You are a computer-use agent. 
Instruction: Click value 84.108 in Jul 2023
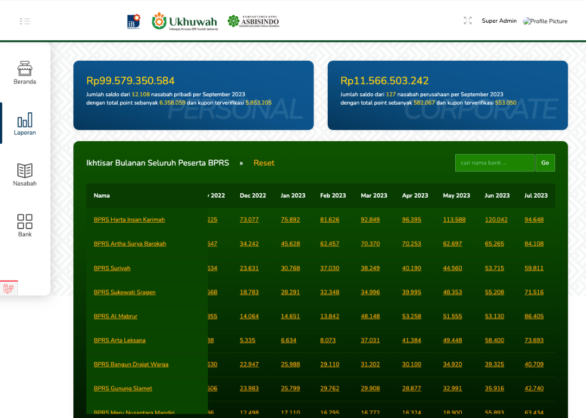[x=534, y=243]
